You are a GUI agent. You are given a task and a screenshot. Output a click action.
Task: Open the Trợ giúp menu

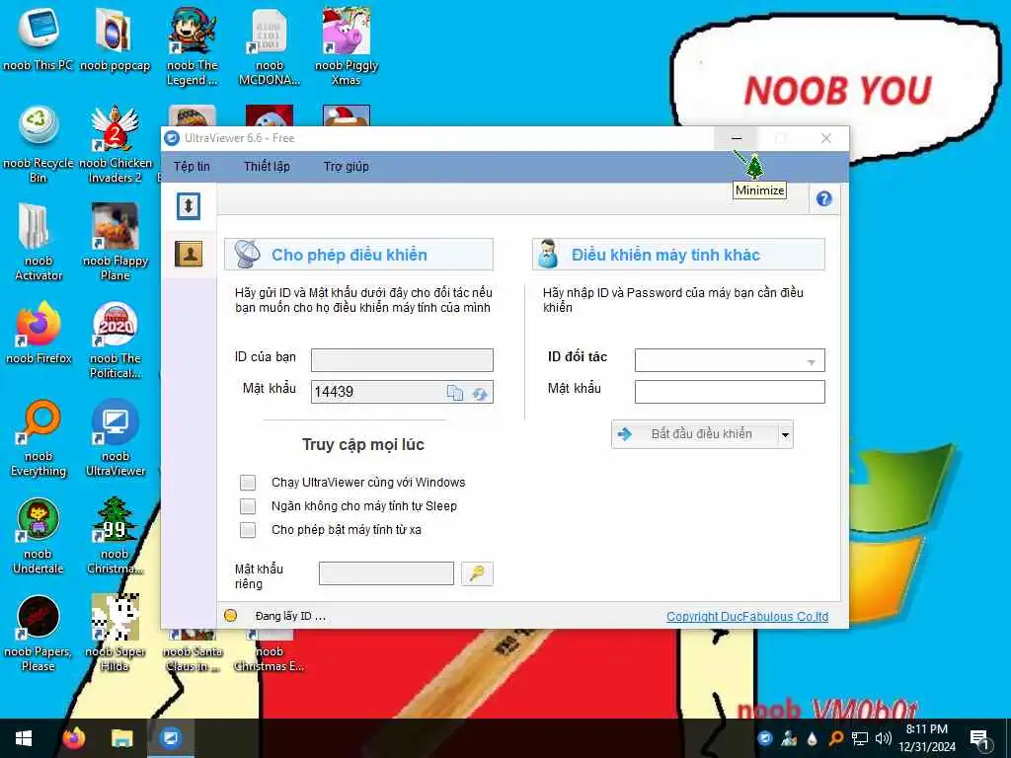point(347,166)
